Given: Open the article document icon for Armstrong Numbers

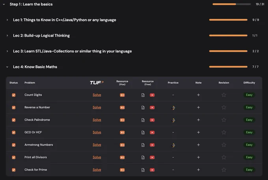Looking at the screenshot, I should pos(143,145).
